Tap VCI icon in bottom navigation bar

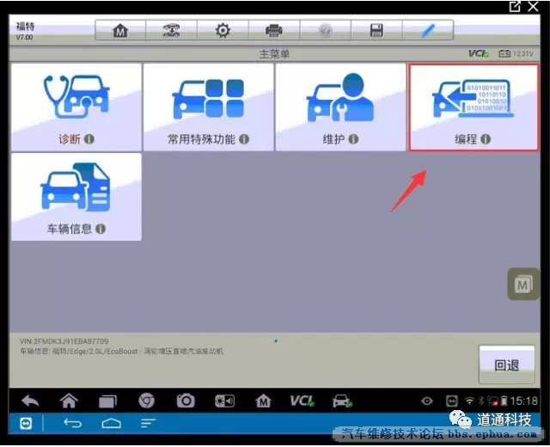[302, 401]
